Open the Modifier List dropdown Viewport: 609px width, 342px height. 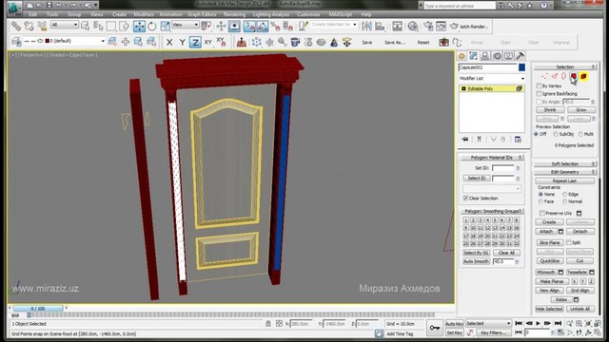[x=492, y=78]
